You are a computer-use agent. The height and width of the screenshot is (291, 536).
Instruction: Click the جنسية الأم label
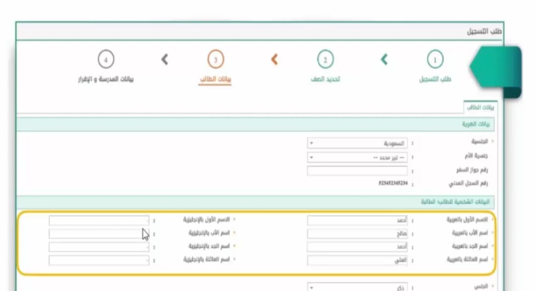point(476,156)
